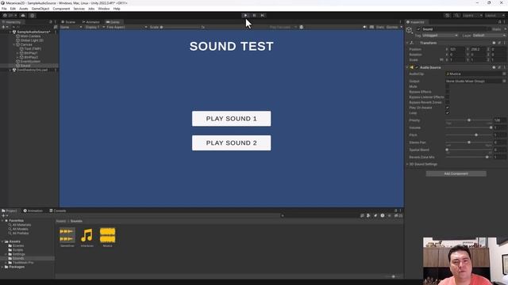This screenshot has height=285, width=508.
Task: Open the Free Aspect dropdown
Action: pyautogui.click(x=127, y=27)
